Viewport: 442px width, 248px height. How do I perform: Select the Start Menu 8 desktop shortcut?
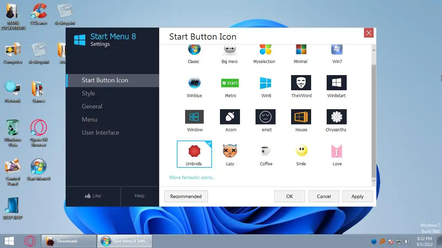(39, 169)
